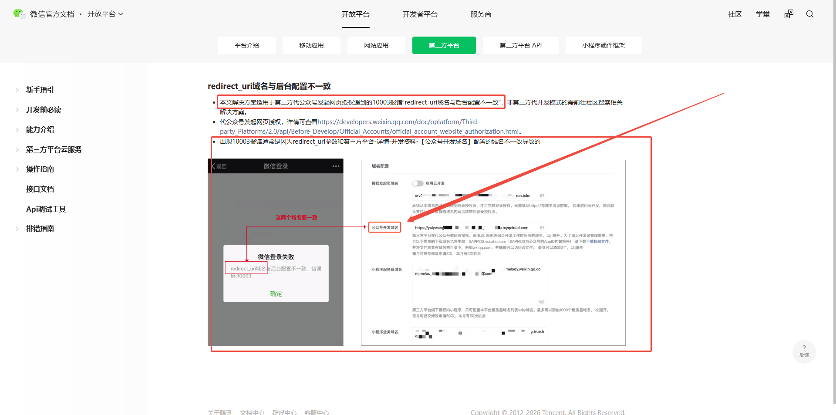Select the 第三方平台 API sub-tab
Screen dimensions: 836x415
(x=521, y=45)
